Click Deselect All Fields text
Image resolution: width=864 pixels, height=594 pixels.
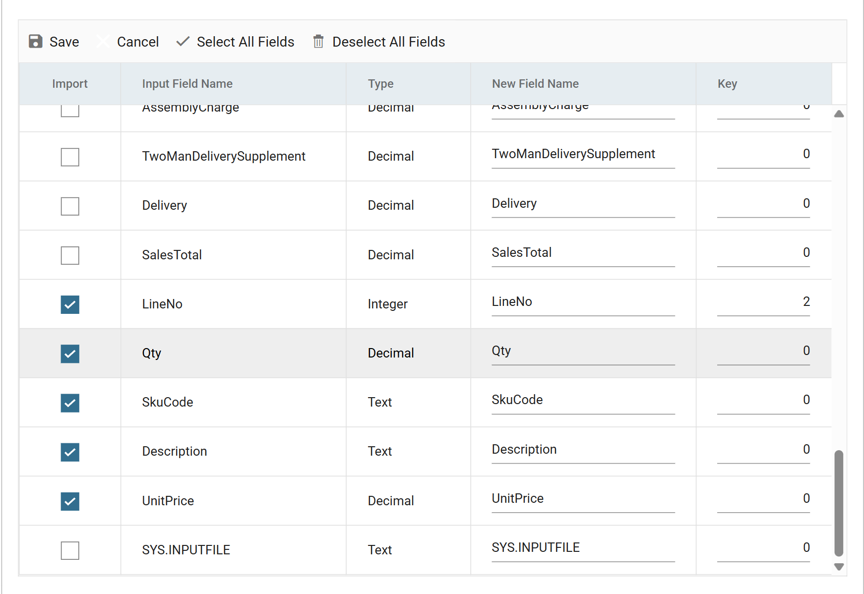389,42
